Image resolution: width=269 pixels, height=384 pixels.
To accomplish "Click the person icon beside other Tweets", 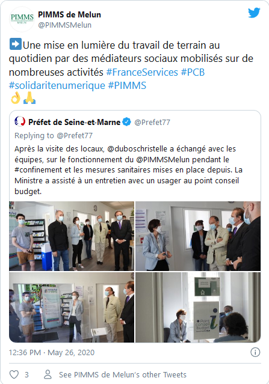I will point(48,374).
